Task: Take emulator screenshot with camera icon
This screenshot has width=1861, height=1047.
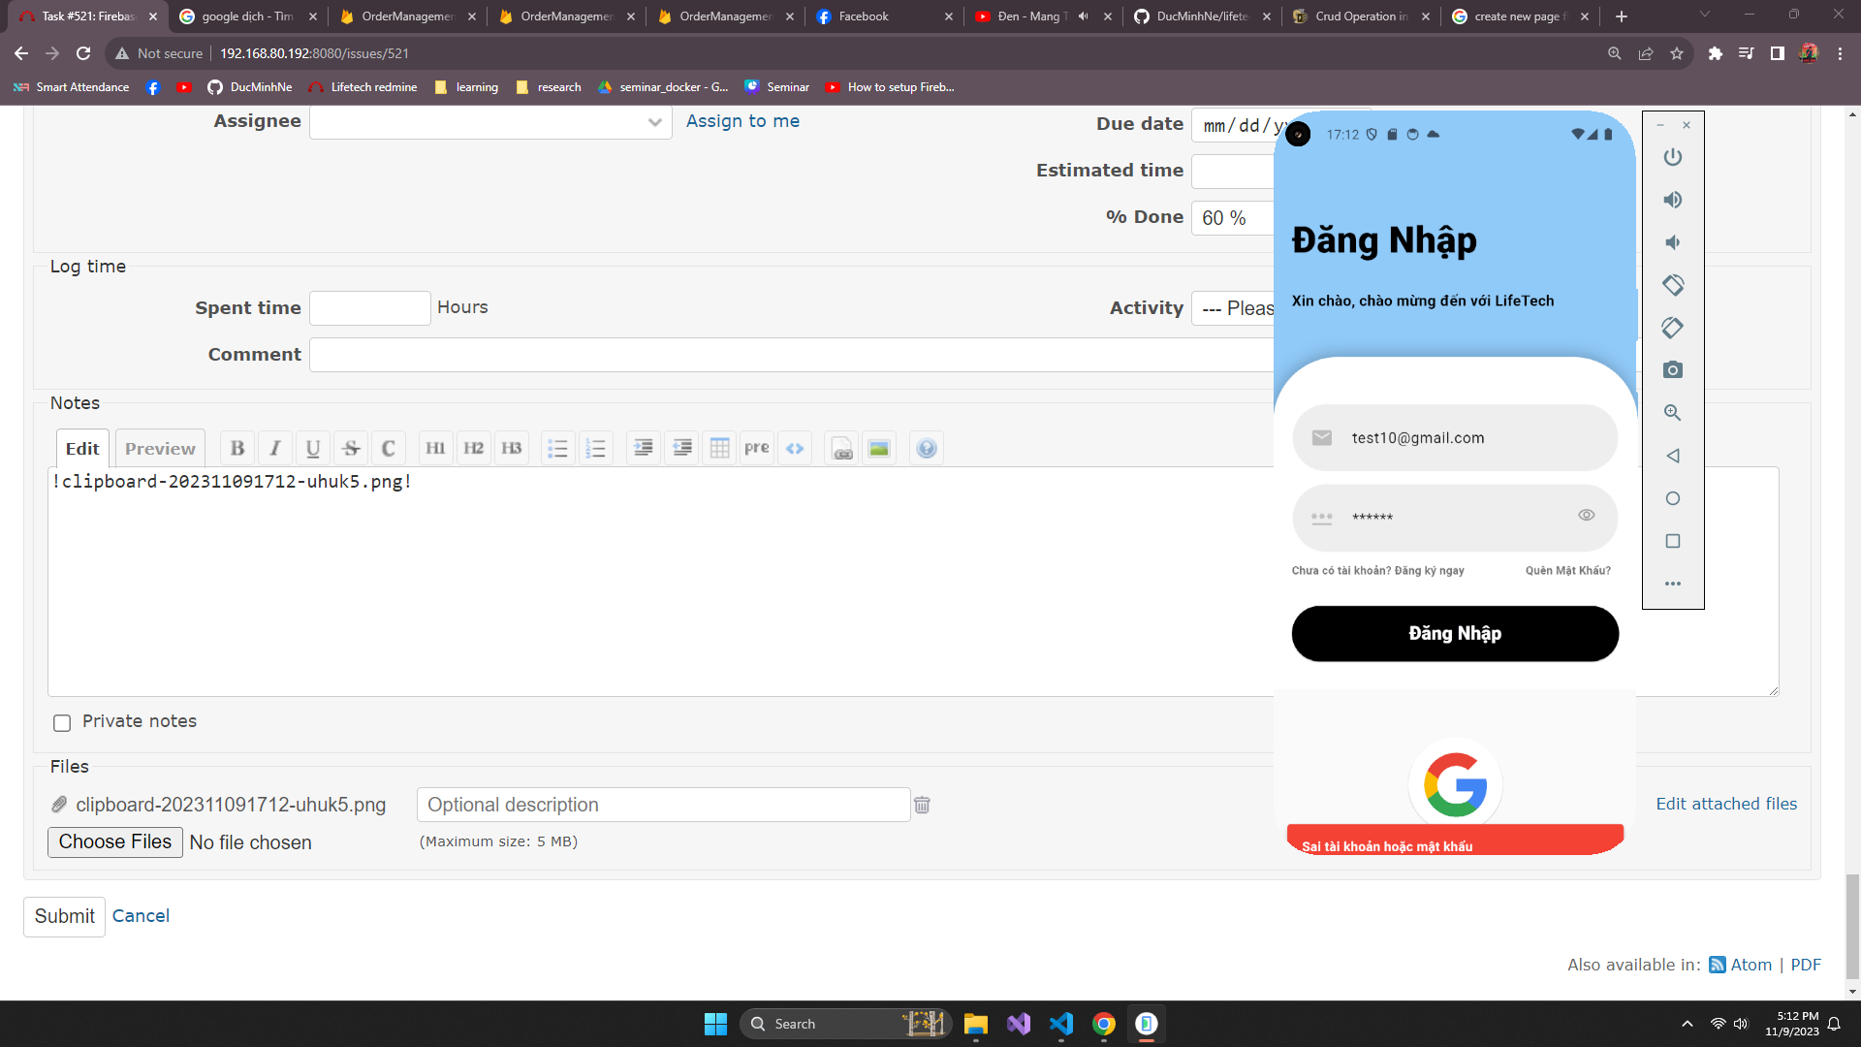Action: tap(1673, 370)
